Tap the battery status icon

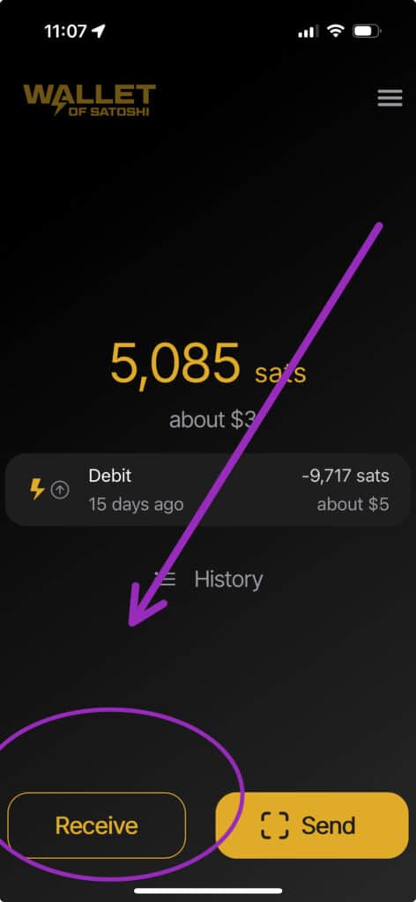click(367, 31)
